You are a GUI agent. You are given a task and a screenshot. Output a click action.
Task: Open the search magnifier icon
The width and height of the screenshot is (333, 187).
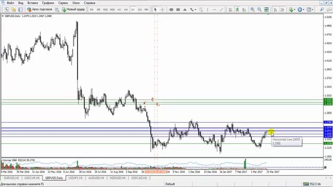pyautogui.click(x=322, y=9)
